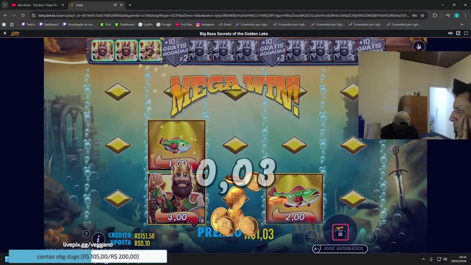Open the Instagram bookmark
The width and height of the screenshot is (471, 265).
point(205,24)
